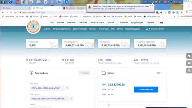The width and height of the screenshot is (192, 108).
Task: Open Структура дерева page
Action: 133,29
